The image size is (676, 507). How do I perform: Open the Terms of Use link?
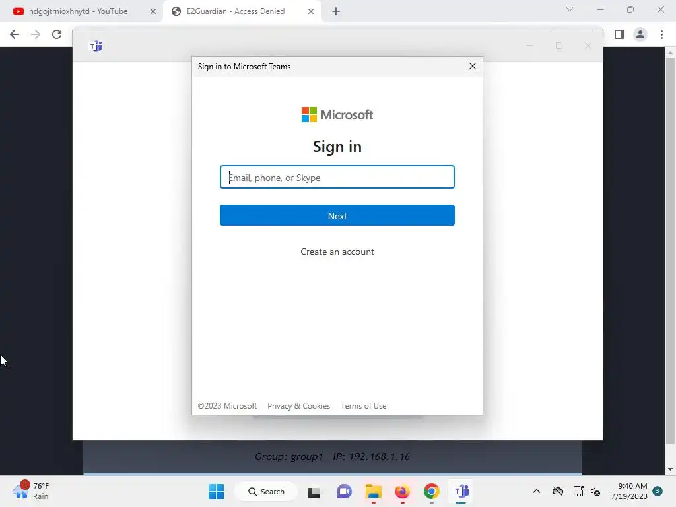[364, 406]
